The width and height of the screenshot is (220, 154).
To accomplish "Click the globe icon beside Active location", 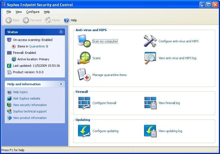I will (x=14, y=59).
